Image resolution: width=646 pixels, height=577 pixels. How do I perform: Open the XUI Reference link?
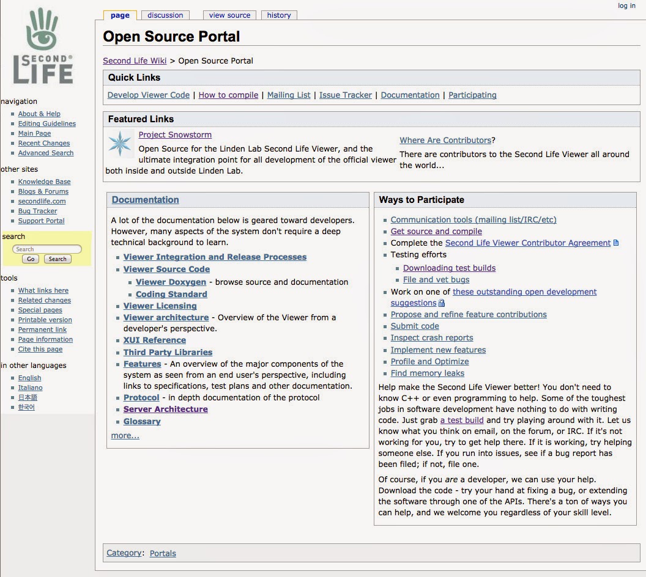pyautogui.click(x=155, y=340)
